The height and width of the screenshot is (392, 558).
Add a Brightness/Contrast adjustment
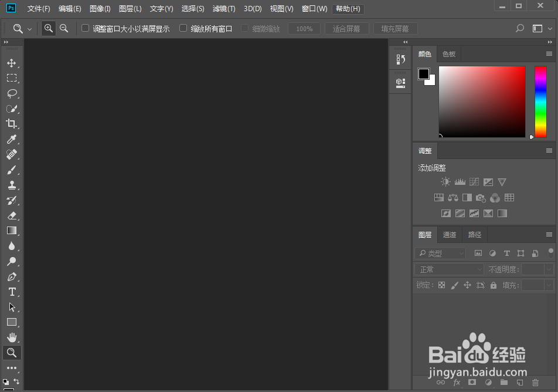(445, 182)
